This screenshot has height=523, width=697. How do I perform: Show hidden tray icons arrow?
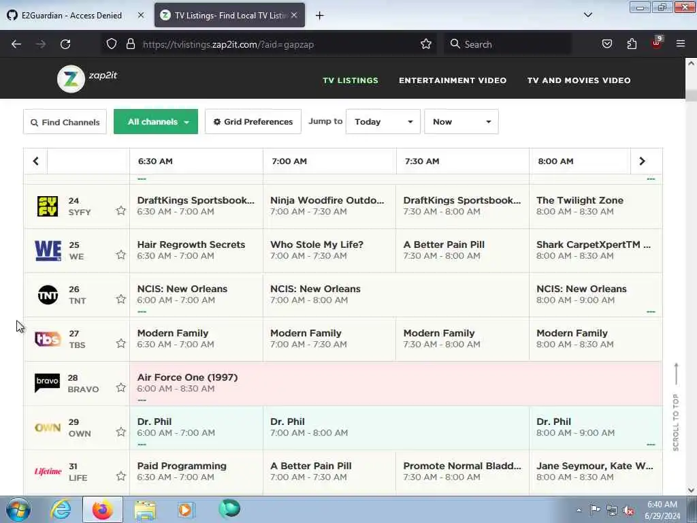(579, 510)
